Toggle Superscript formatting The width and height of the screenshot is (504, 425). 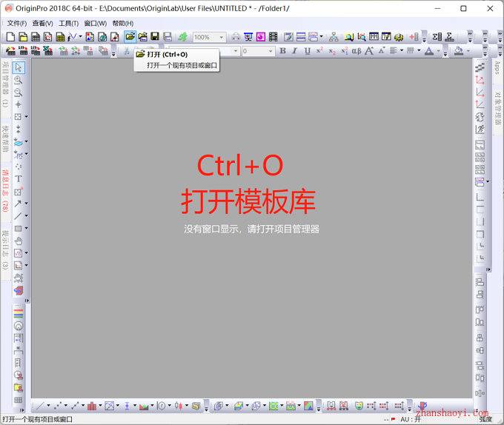pos(319,50)
